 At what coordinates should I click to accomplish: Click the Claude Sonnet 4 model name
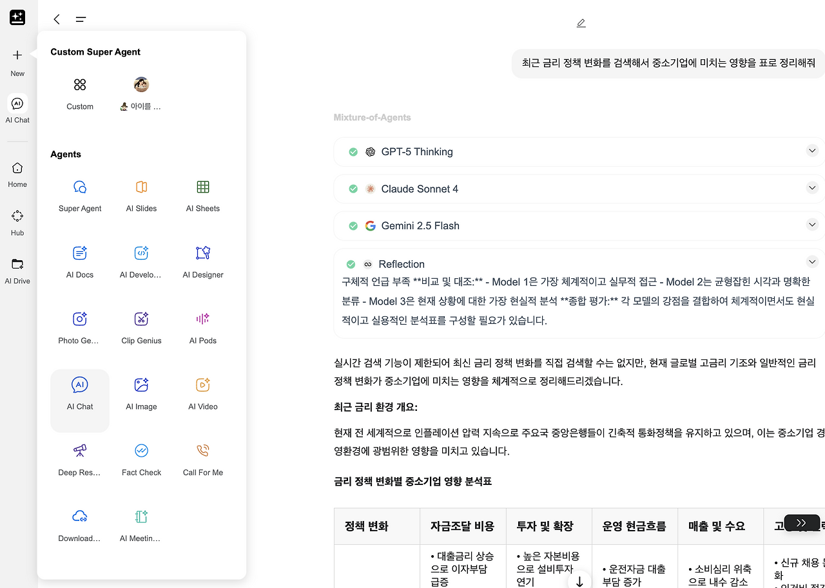[420, 189]
